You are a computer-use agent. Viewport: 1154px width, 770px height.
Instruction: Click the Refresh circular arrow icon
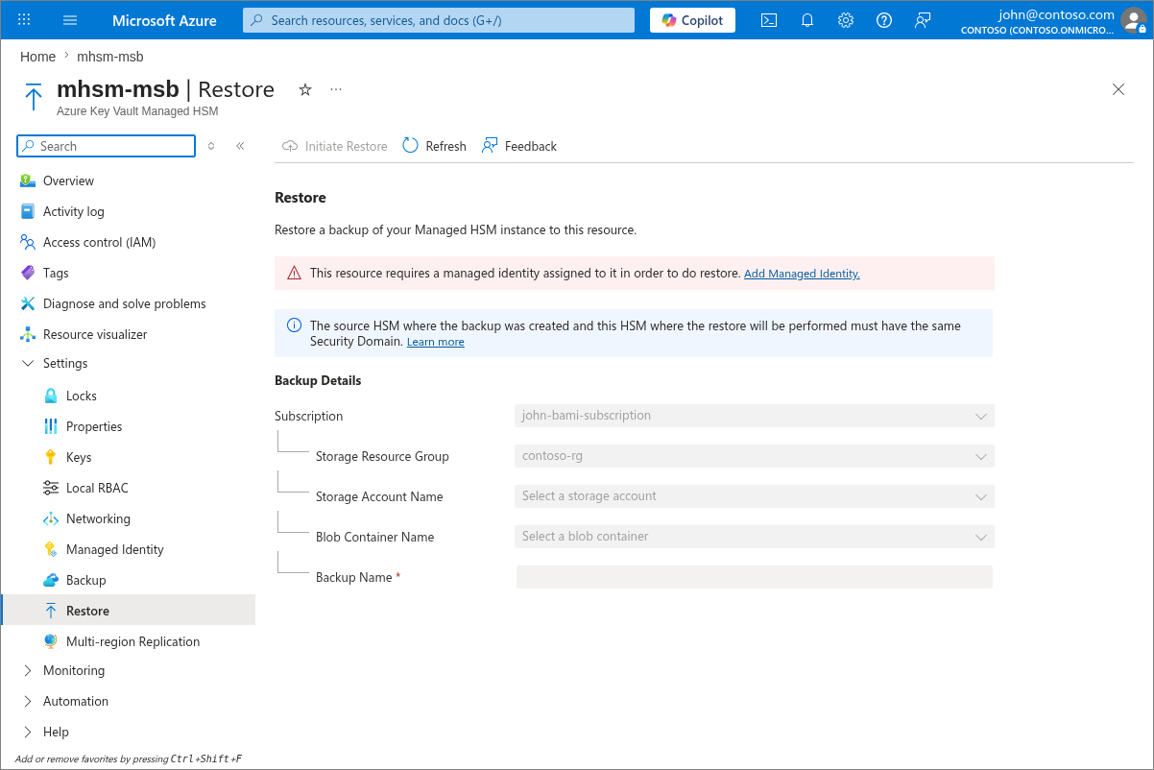coord(410,146)
